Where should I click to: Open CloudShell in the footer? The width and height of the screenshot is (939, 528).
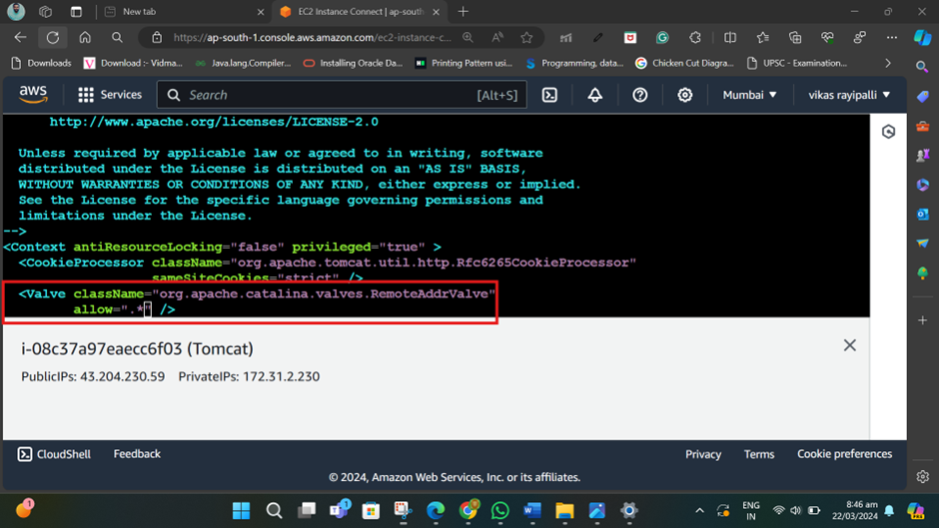pos(54,454)
